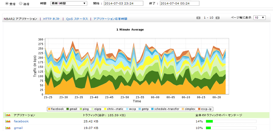
Task: Click the トラフィック(合計: 185.59 KB) header
Action: (104, 115)
